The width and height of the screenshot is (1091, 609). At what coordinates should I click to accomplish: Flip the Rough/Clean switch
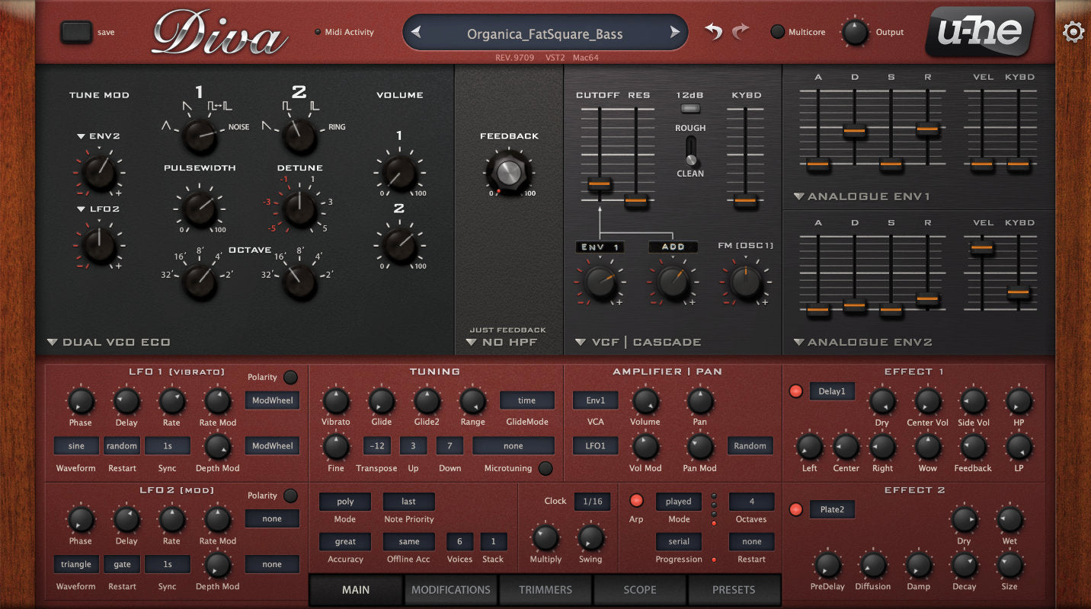[x=690, y=151]
